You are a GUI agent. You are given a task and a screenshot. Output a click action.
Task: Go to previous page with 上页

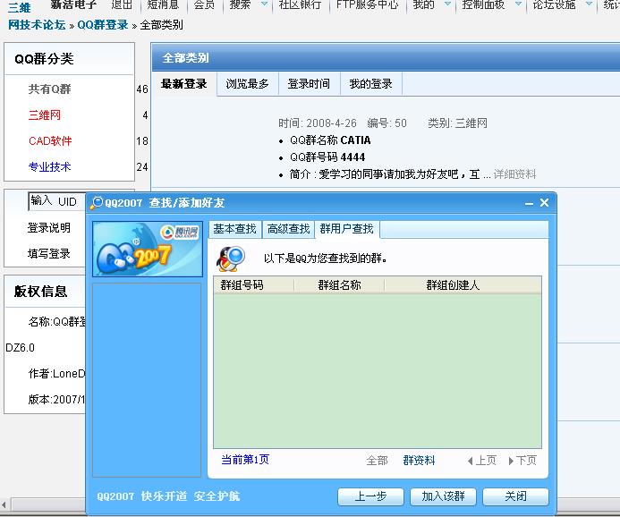pos(482,461)
